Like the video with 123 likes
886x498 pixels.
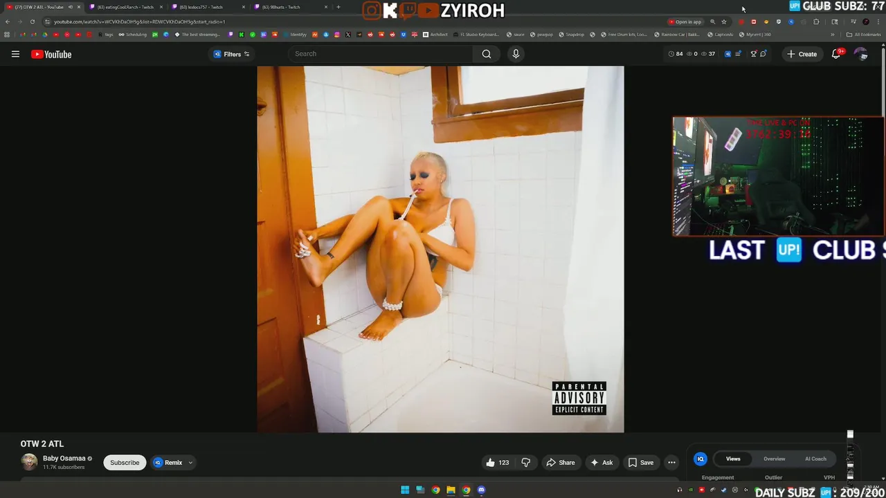(x=498, y=463)
